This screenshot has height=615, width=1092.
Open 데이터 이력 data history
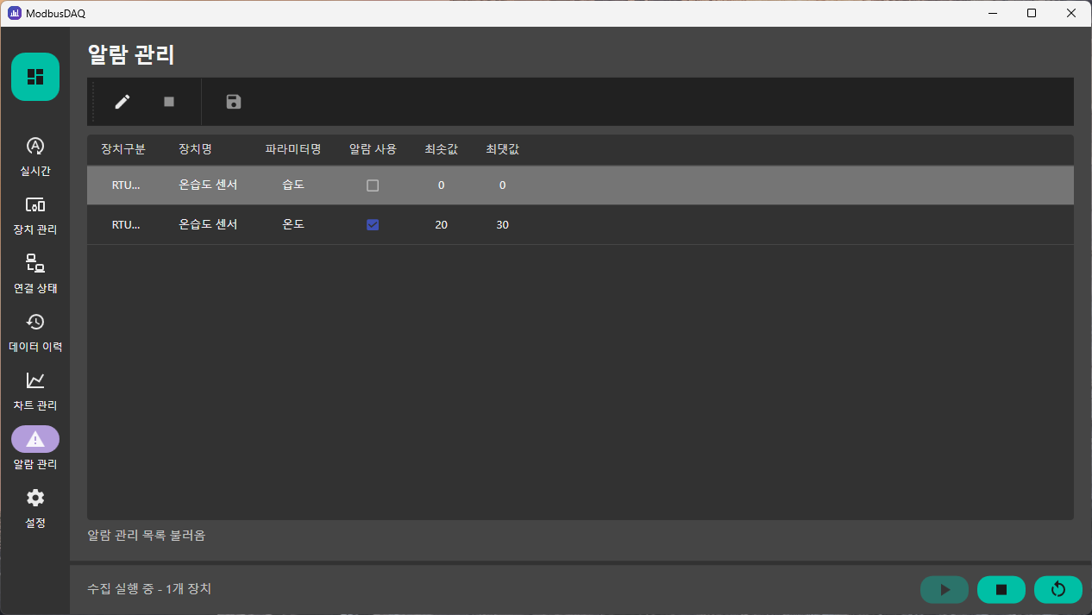tap(35, 332)
